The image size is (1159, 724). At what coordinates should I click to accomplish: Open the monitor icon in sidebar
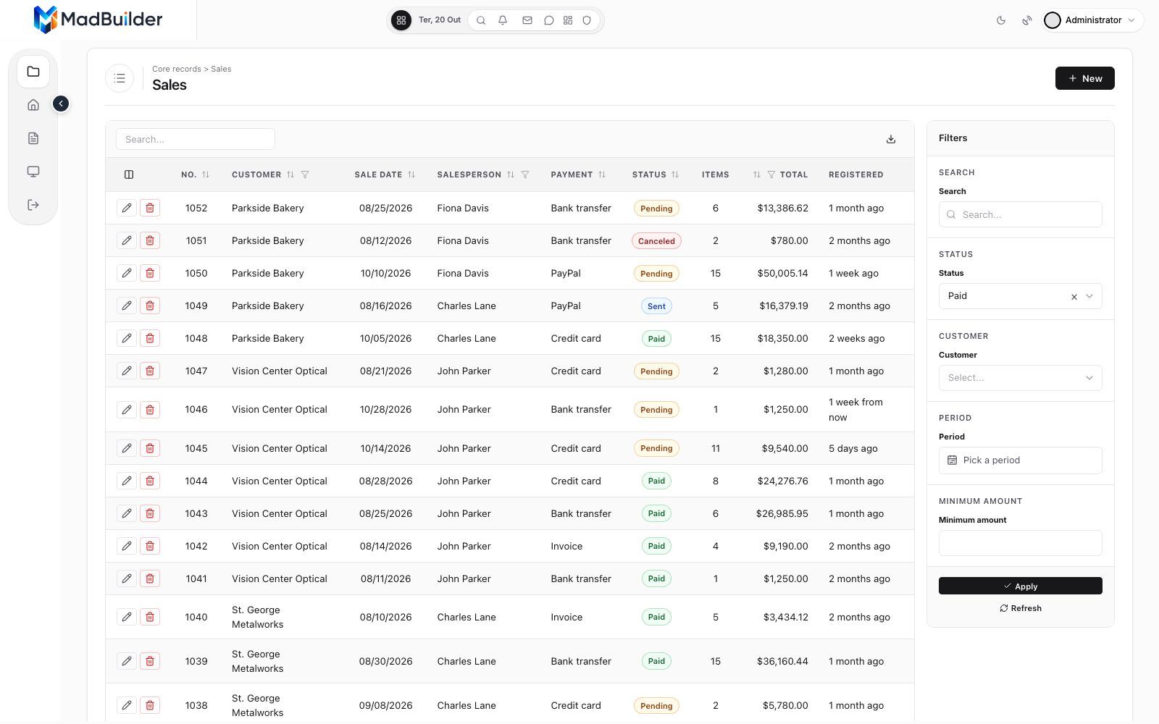(x=33, y=172)
